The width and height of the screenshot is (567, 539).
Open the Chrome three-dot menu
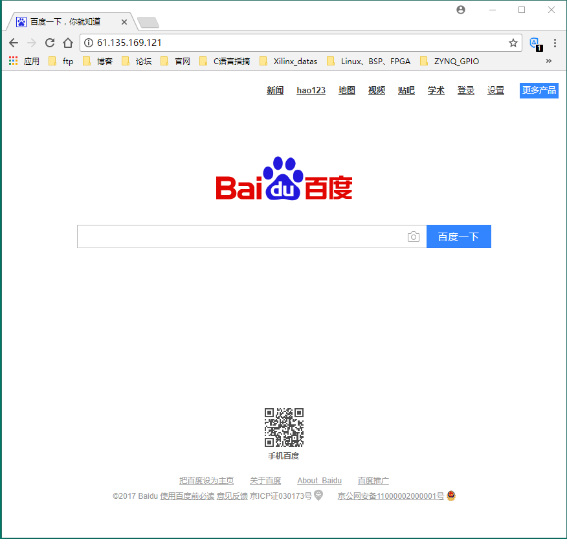[x=555, y=43]
